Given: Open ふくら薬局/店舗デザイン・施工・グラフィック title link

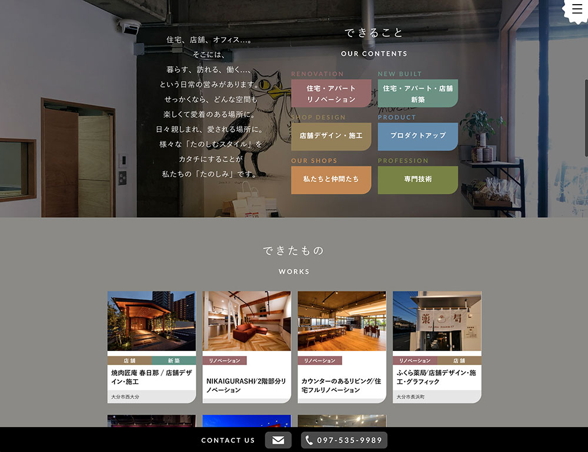Looking at the screenshot, I should (437, 377).
